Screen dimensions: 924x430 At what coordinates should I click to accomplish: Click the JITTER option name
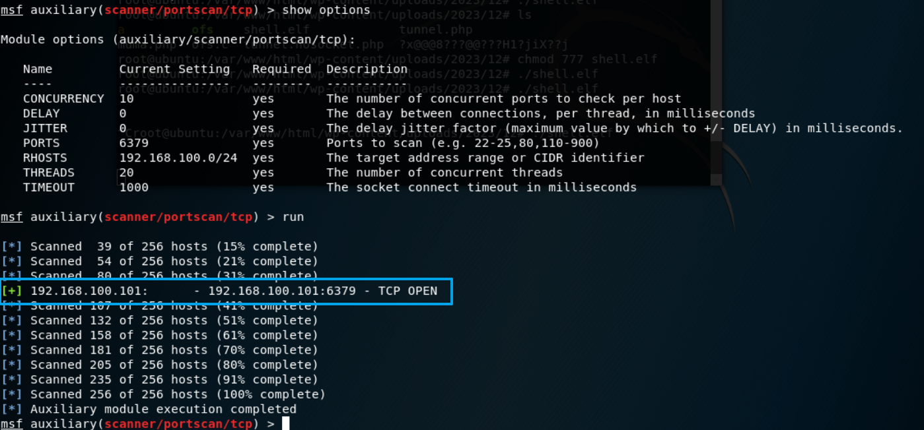tap(45, 129)
